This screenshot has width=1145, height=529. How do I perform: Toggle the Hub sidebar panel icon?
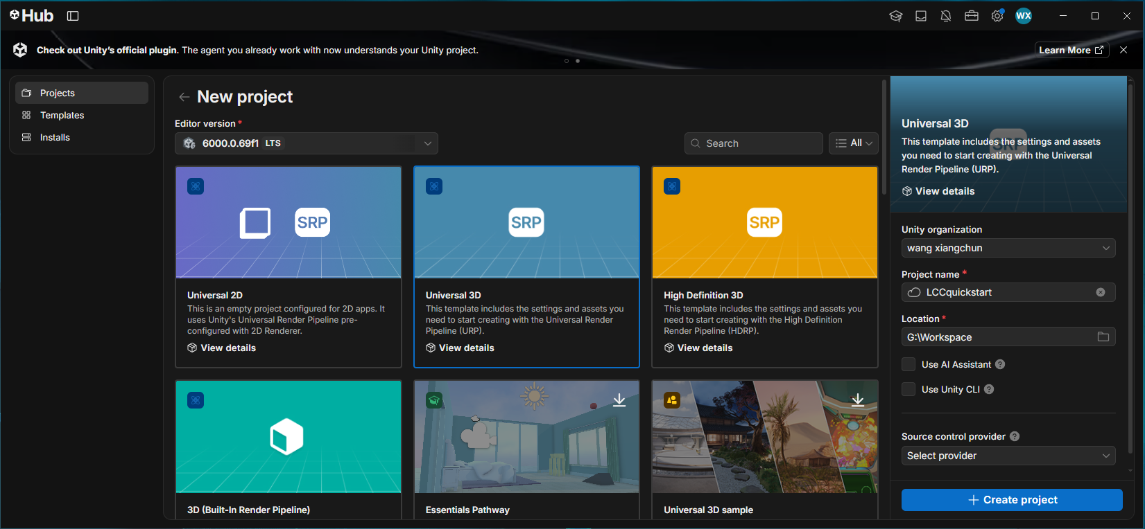[x=73, y=16]
